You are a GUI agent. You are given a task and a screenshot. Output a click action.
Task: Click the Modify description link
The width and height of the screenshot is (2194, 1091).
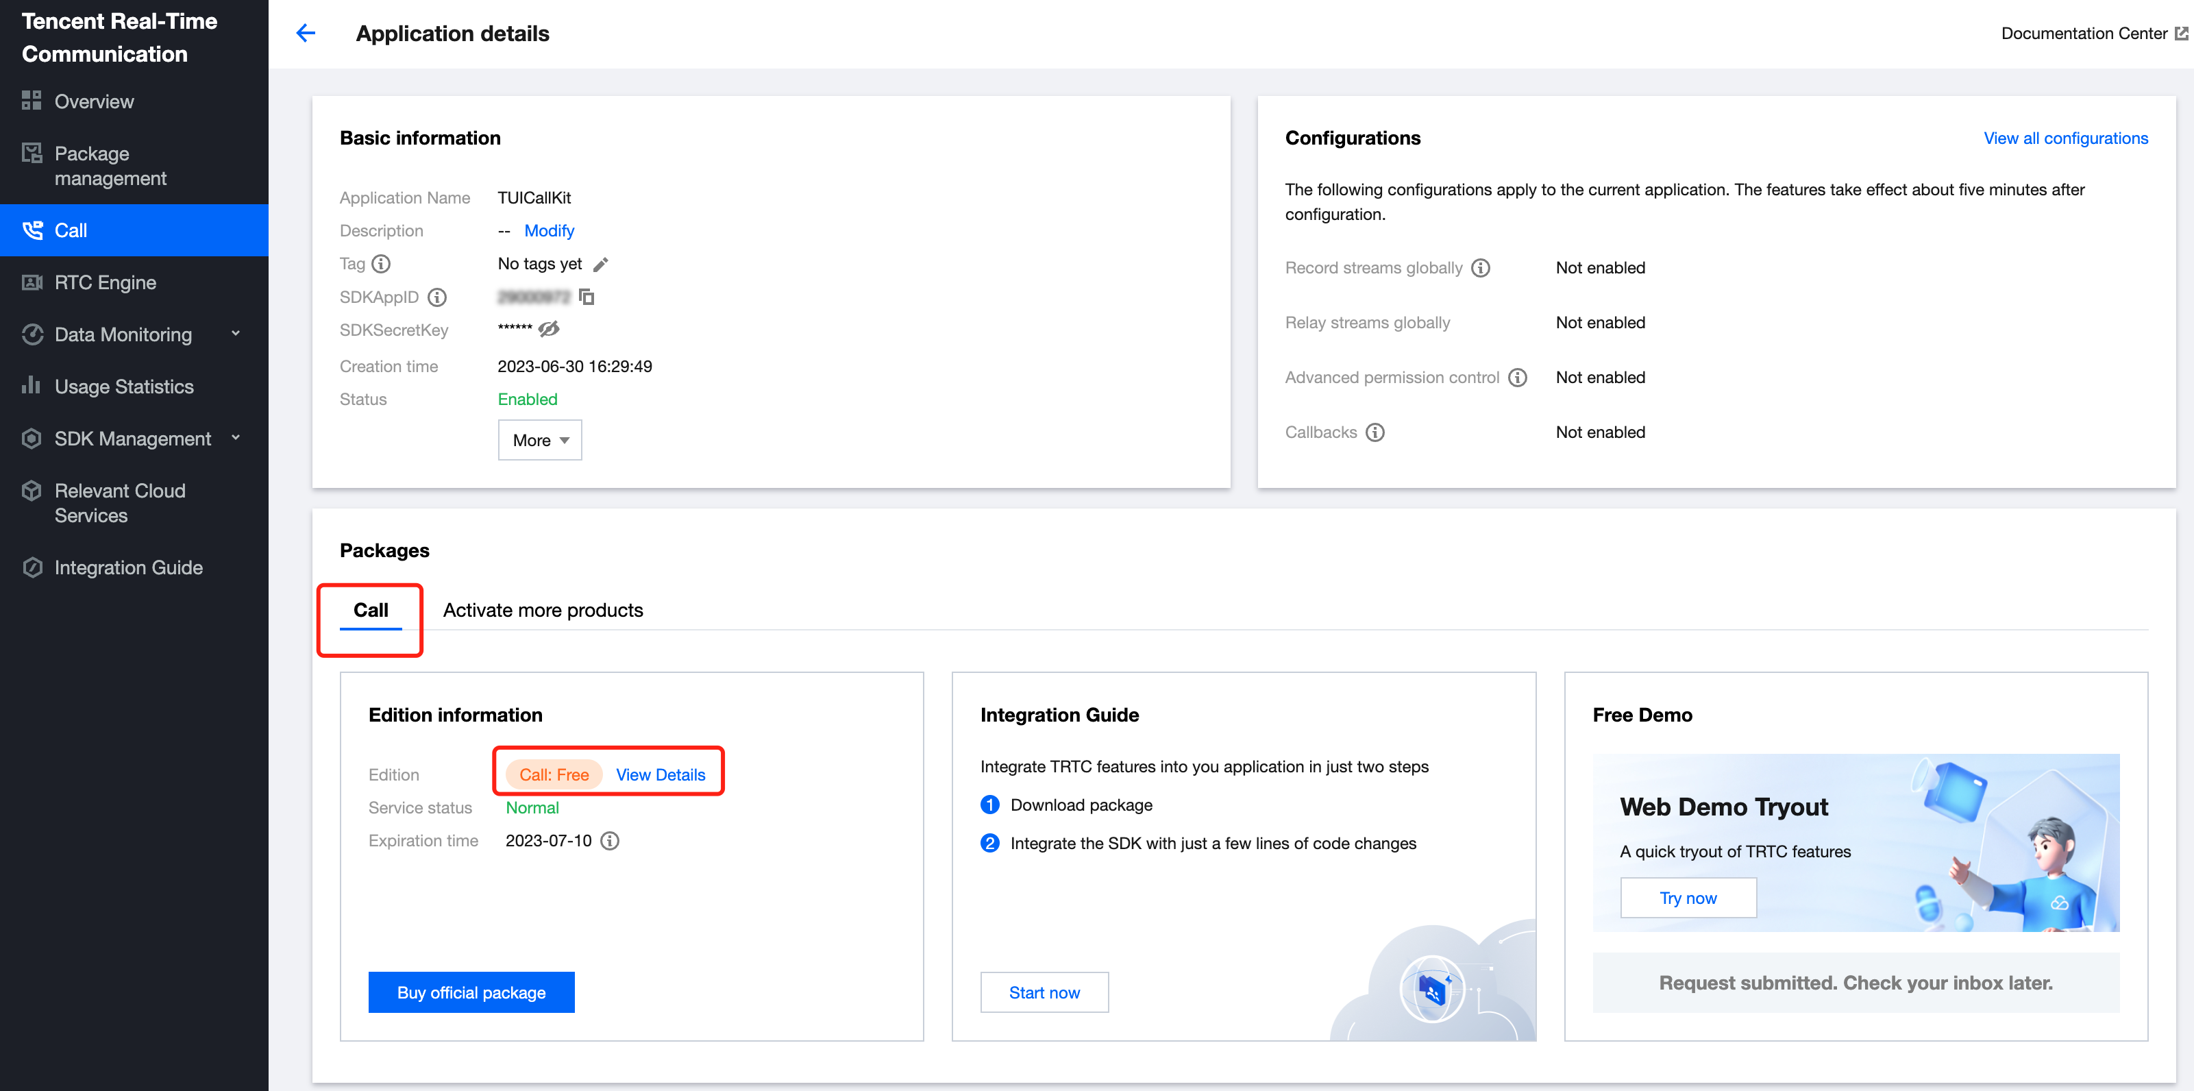550,231
